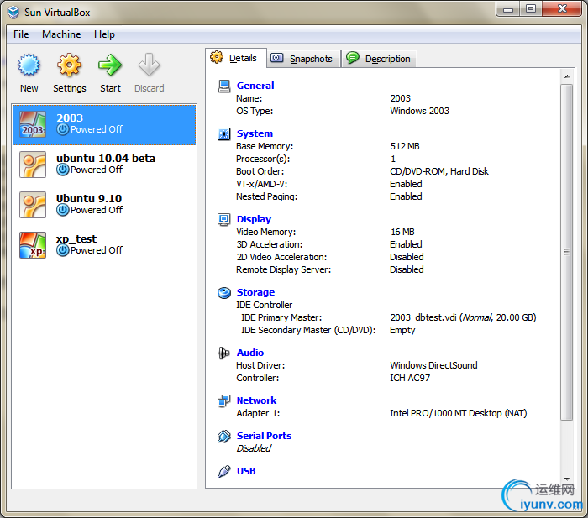The image size is (588, 518).
Task: Click the Processor(s) label
Action: pyautogui.click(x=263, y=159)
